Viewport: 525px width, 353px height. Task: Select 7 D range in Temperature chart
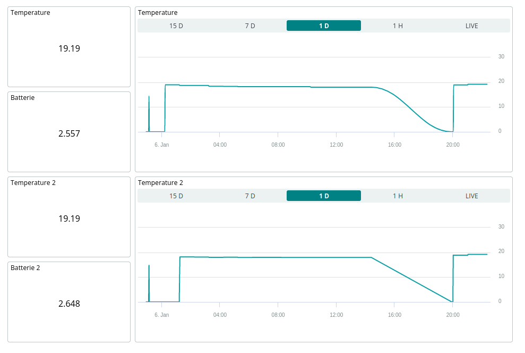tap(250, 26)
